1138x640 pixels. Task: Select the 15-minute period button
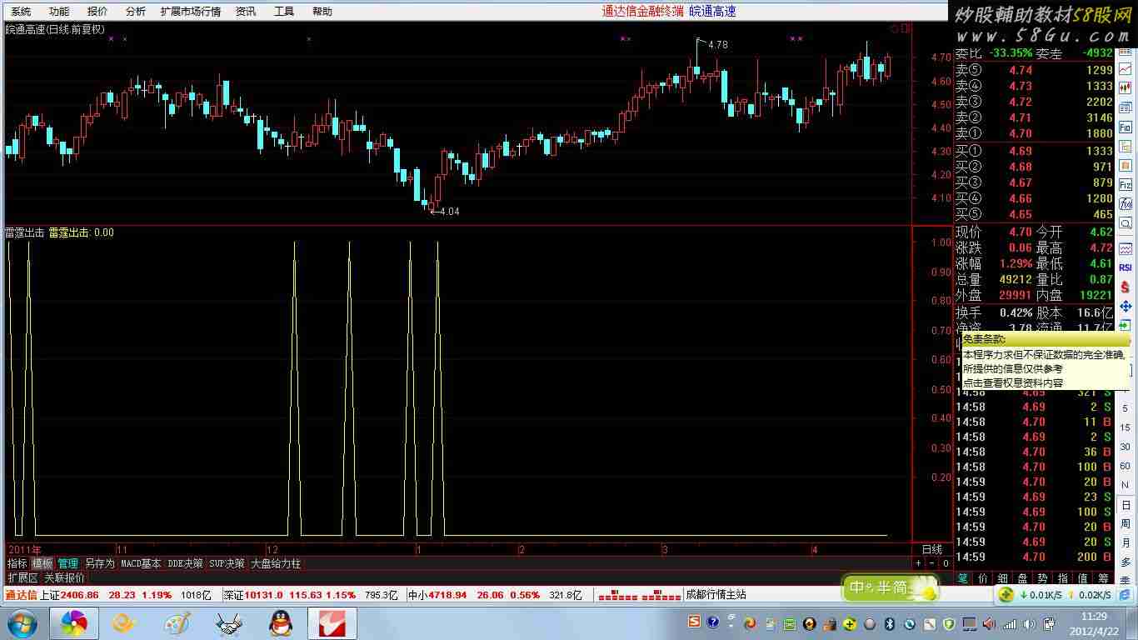[1126, 429]
